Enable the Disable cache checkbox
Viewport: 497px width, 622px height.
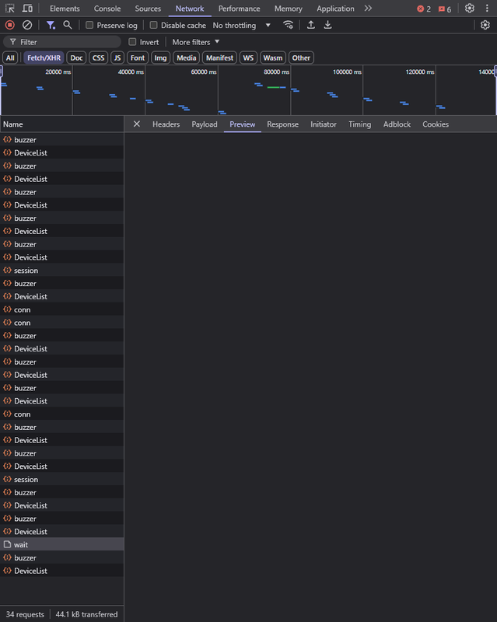(154, 25)
